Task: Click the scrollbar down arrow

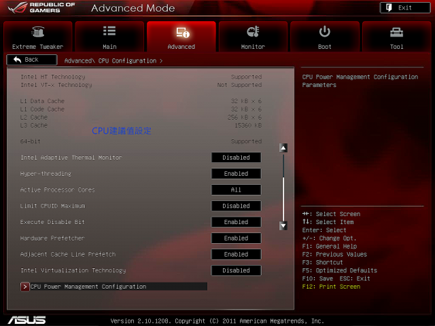Action: (x=283, y=225)
